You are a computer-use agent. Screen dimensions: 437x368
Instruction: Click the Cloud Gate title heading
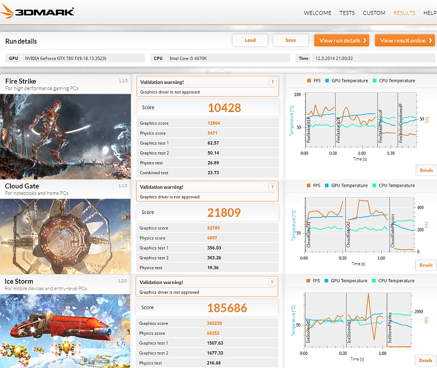tap(22, 186)
